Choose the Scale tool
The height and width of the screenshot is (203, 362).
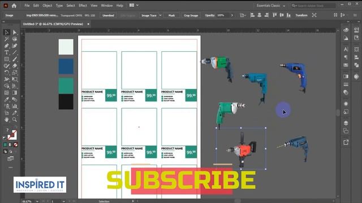(15, 73)
